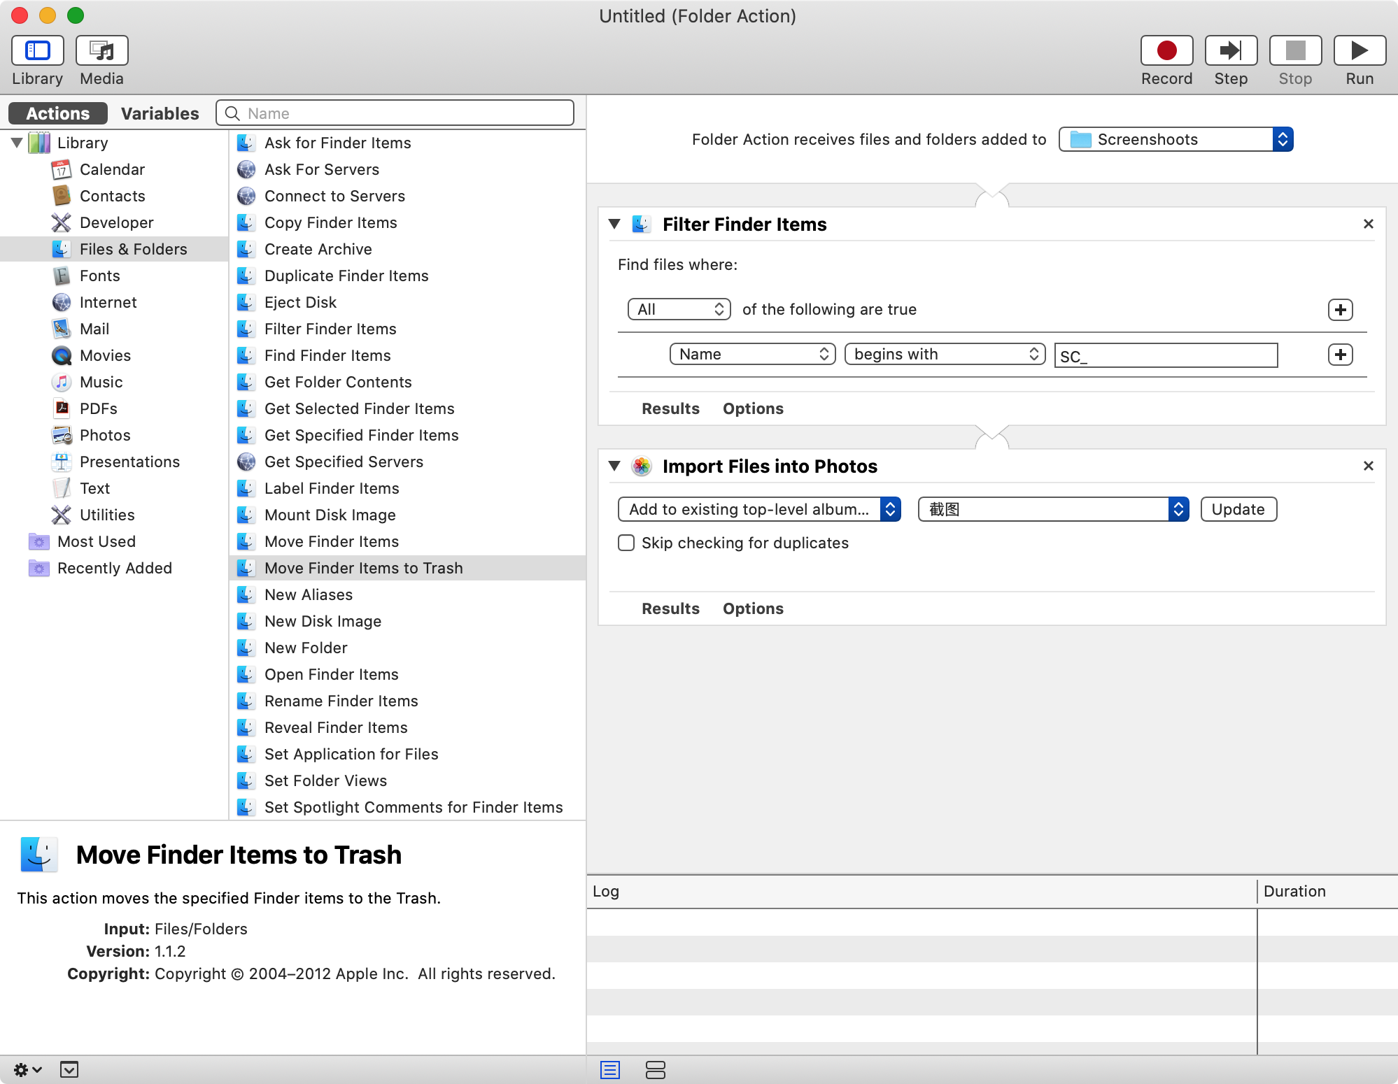Collapse the Import Files into Photos action
Screen dimensions: 1398x1084
tap(615, 466)
